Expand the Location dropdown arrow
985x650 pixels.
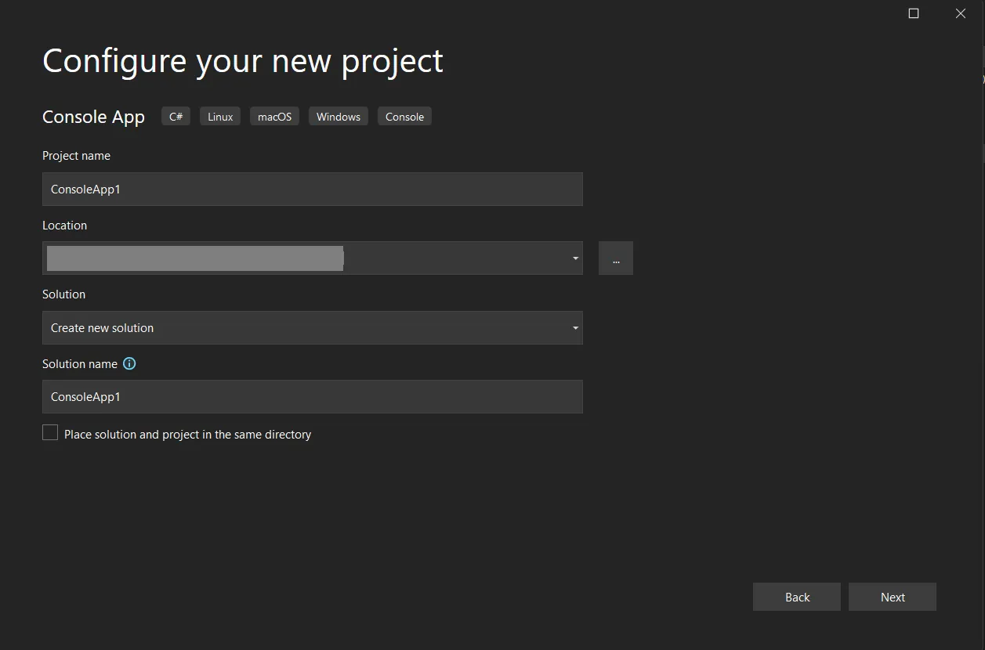tap(575, 258)
